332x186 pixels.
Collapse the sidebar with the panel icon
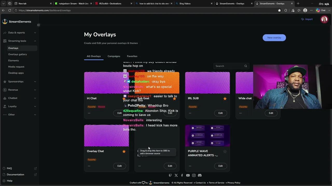(x=39, y=25)
